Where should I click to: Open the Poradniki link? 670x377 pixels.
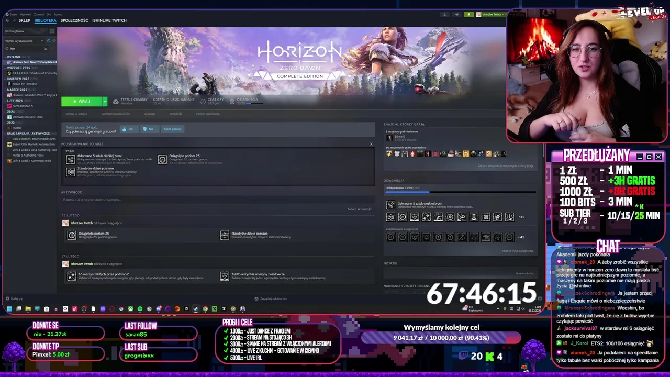pyautogui.click(x=175, y=114)
